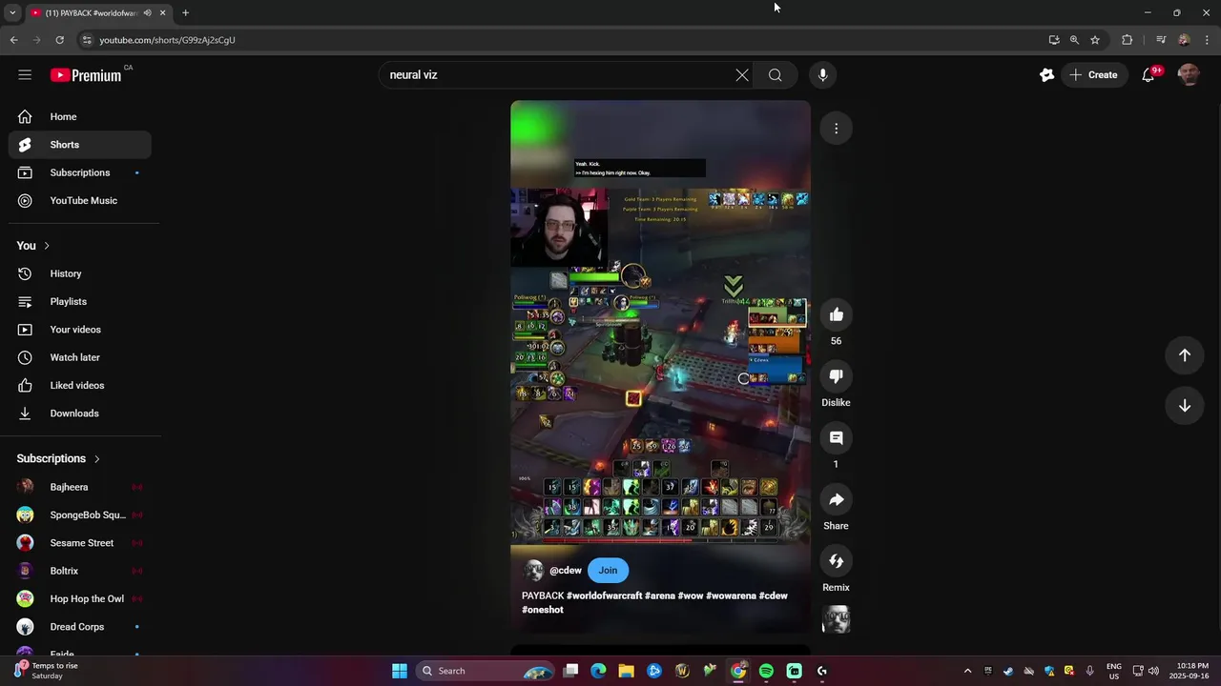Click the browser address bar URL

167,40
